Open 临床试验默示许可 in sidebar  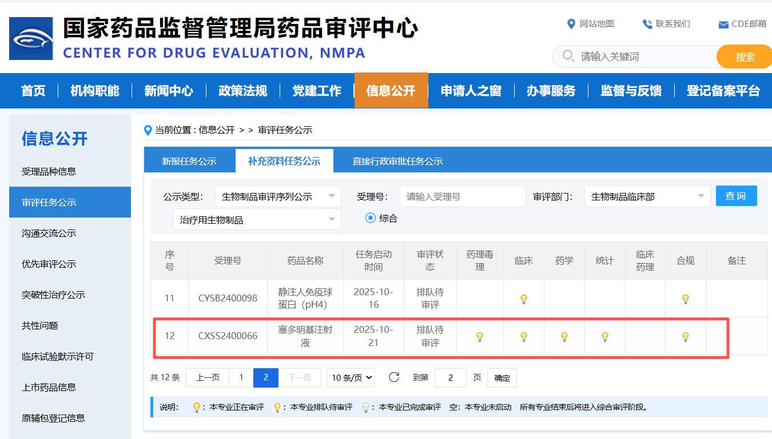pyautogui.click(x=70, y=356)
